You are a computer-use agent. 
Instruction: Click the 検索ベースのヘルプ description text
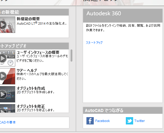click(42, 76)
